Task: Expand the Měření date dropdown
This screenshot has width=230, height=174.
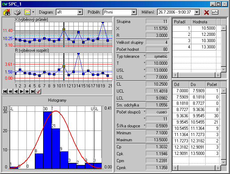Action: click(x=197, y=12)
